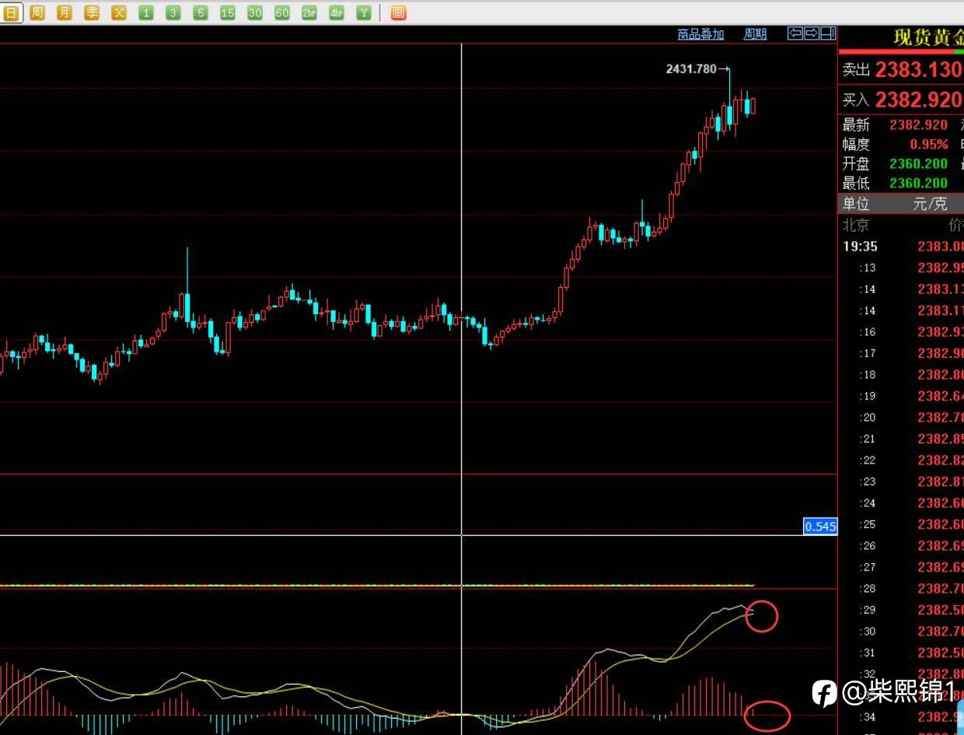Select the daily (日) period button
Viewport: 964px width, 735px height.
tap(10, 12)
